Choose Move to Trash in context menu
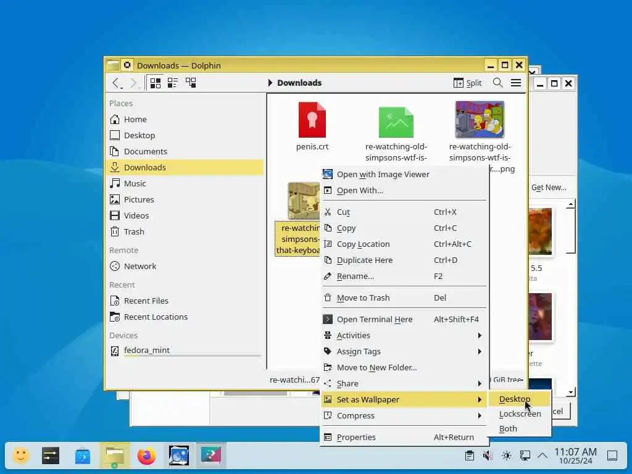 coord(404,298)
